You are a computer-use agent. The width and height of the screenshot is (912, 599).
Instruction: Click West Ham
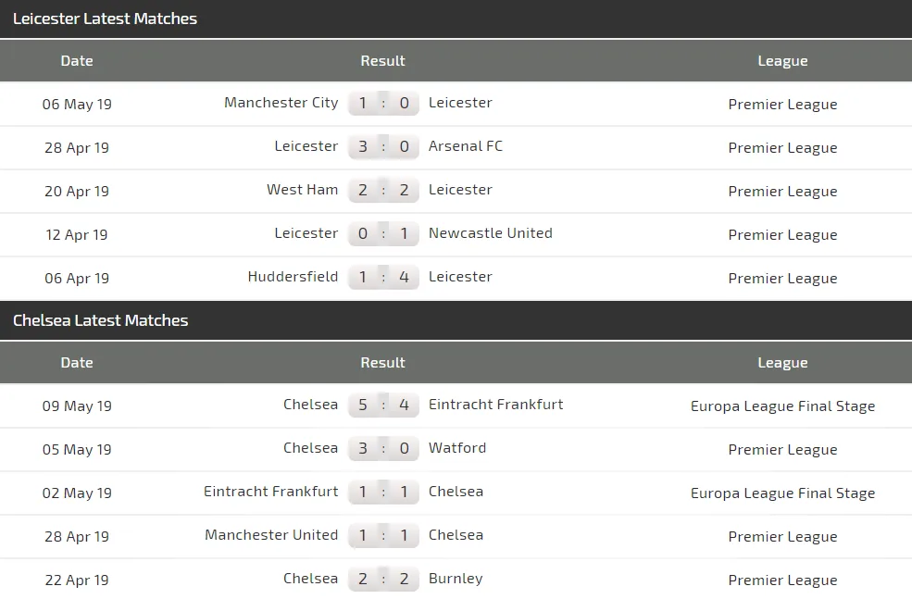click(x=302, y=189)
